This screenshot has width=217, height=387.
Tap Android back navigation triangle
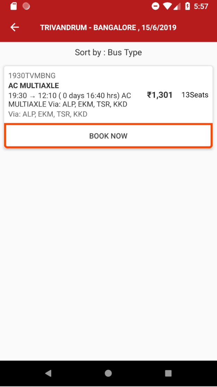tap(49, 373)
